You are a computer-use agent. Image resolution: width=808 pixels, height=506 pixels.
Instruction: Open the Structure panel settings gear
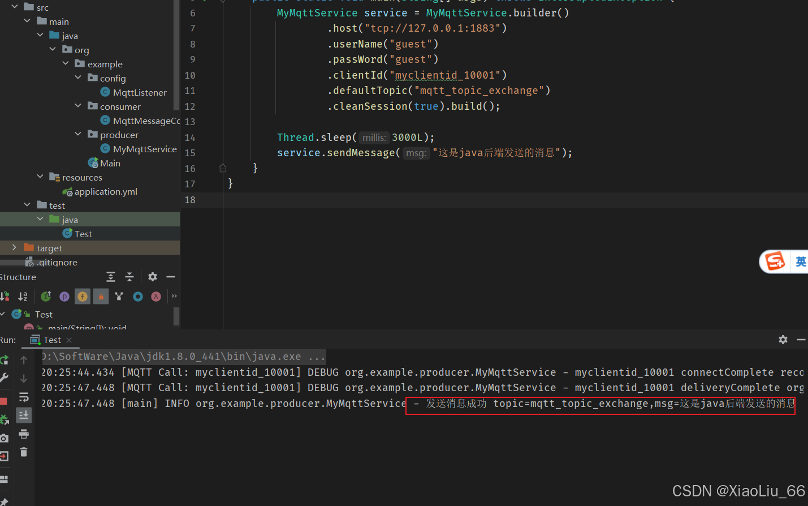tap(152, 277)
